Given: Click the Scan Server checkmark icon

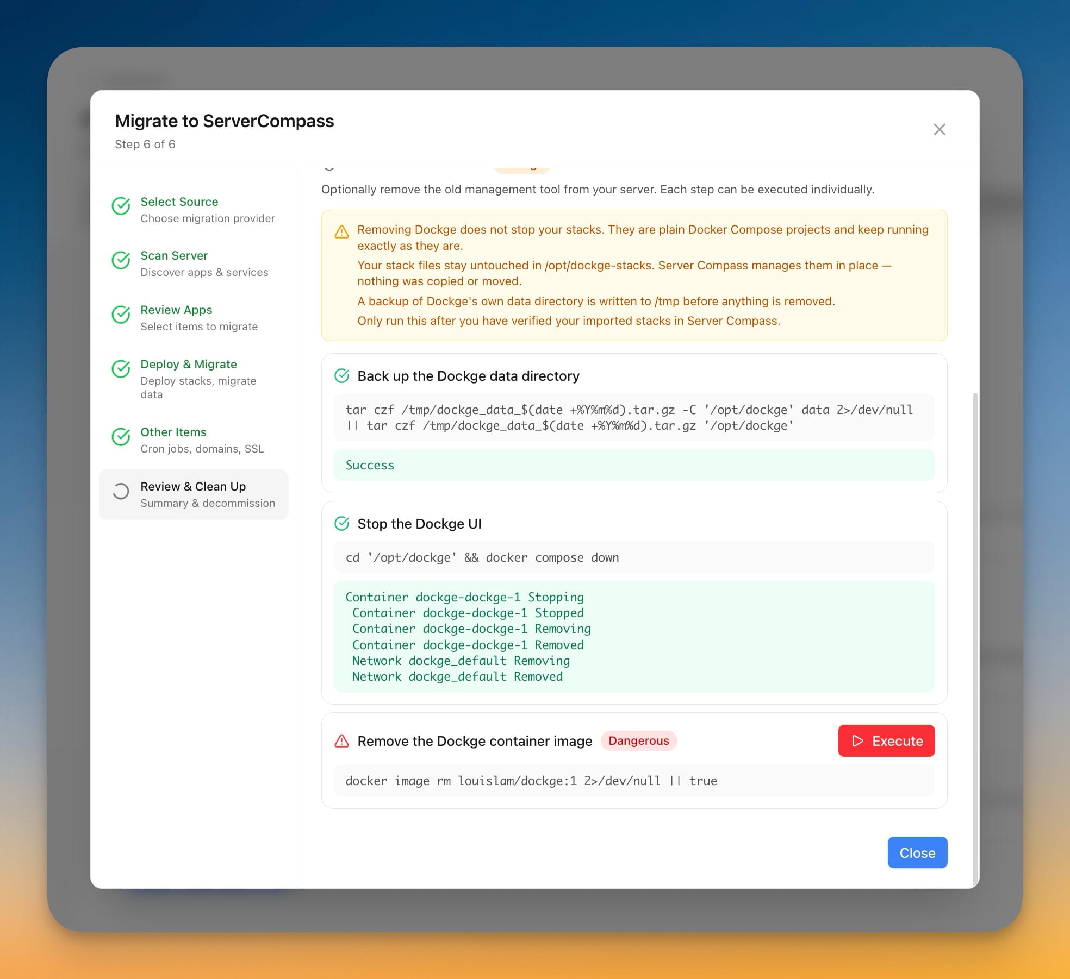Looking at the screenshot, I should coord(121,260).
